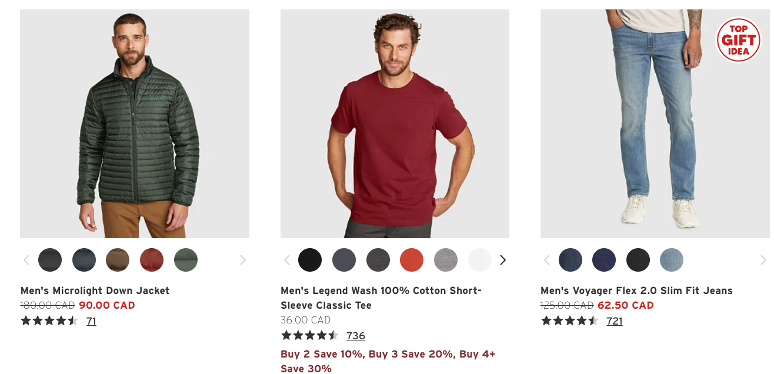Show next colors for the Classic Tee

503,260
